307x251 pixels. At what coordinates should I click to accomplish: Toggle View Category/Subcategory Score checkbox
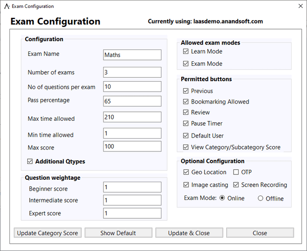[x=186, y=147]
